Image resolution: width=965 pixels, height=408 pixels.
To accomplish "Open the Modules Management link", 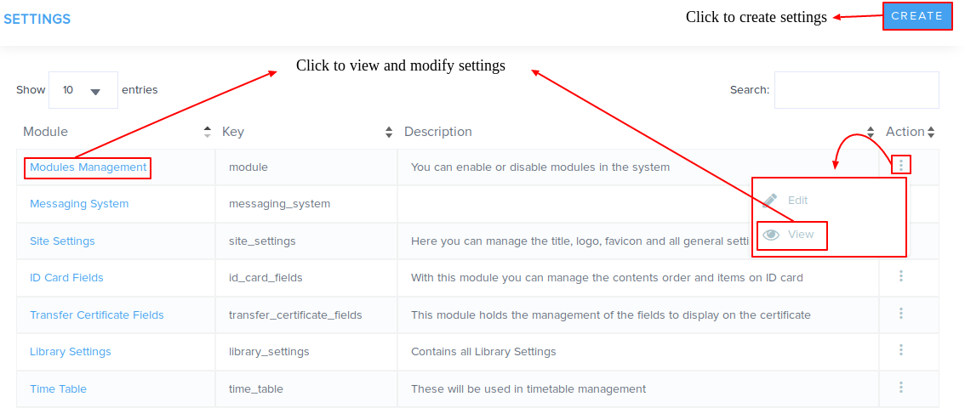I will [x=88, y=167].
